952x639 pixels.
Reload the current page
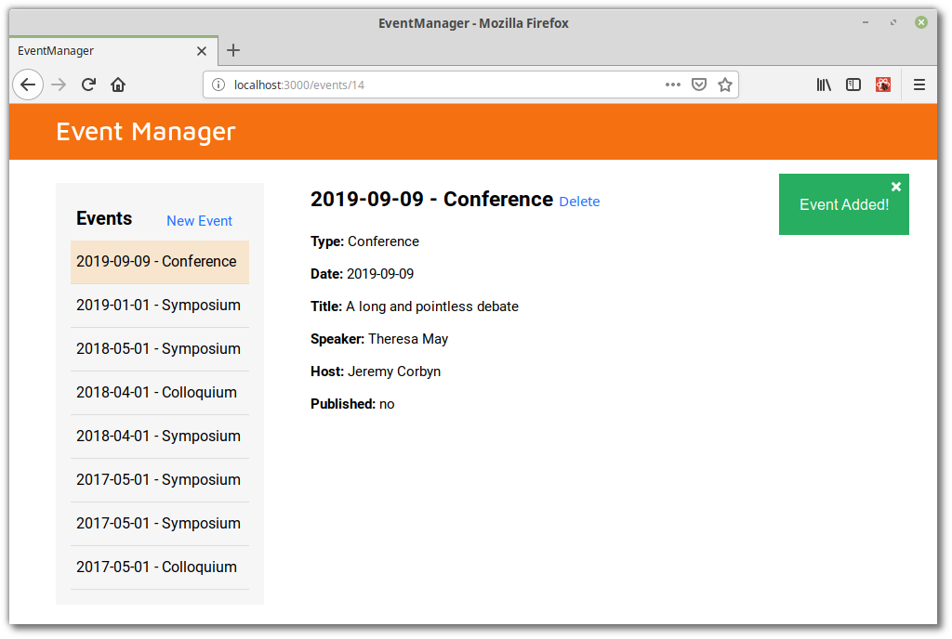(88, 85)
